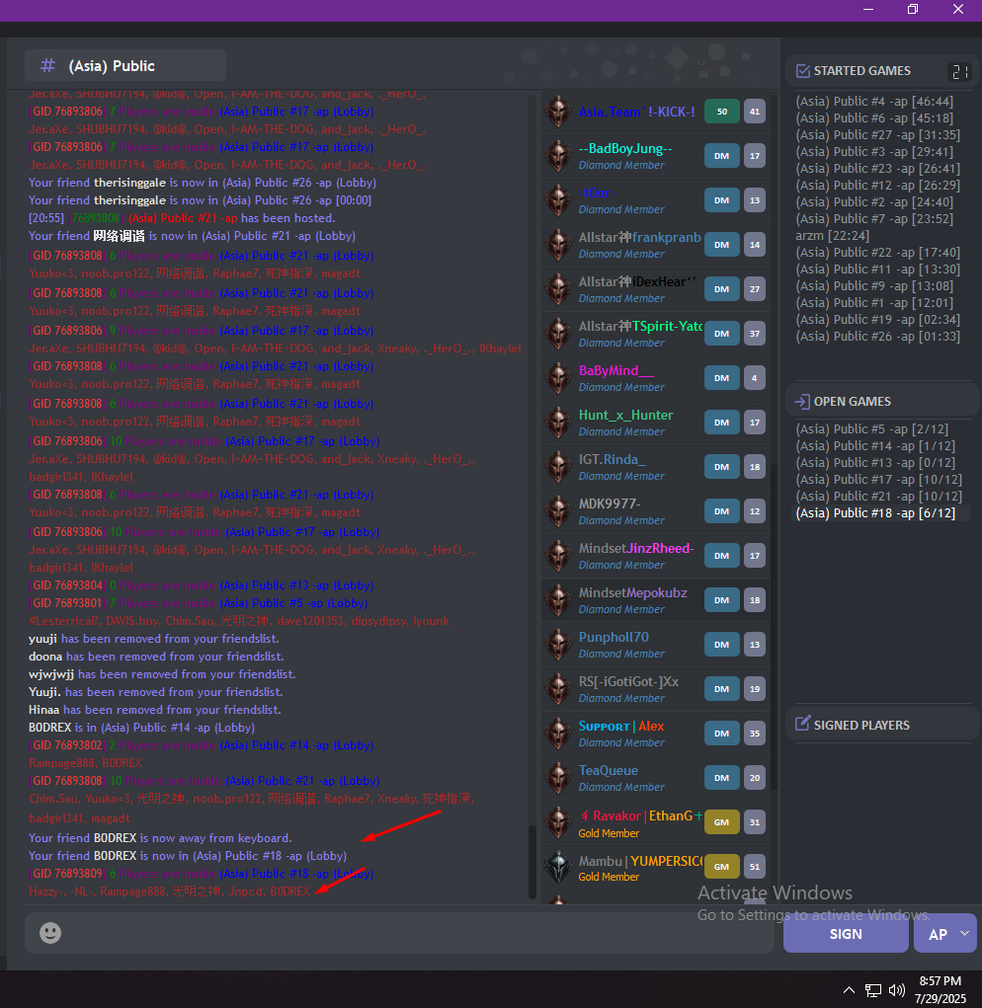Select open game (Asia) Public #13 -ap [0/12]
The height and width of the screenshot is (1008, 982).
click(x=875, y=462)
